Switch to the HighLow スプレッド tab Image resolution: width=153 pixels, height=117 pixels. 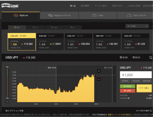(59, 15)
